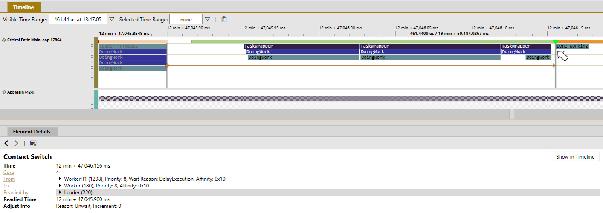Toggle the fifth-row checkbox beside the teal DoingWork bar

click(x=92, y=68)
